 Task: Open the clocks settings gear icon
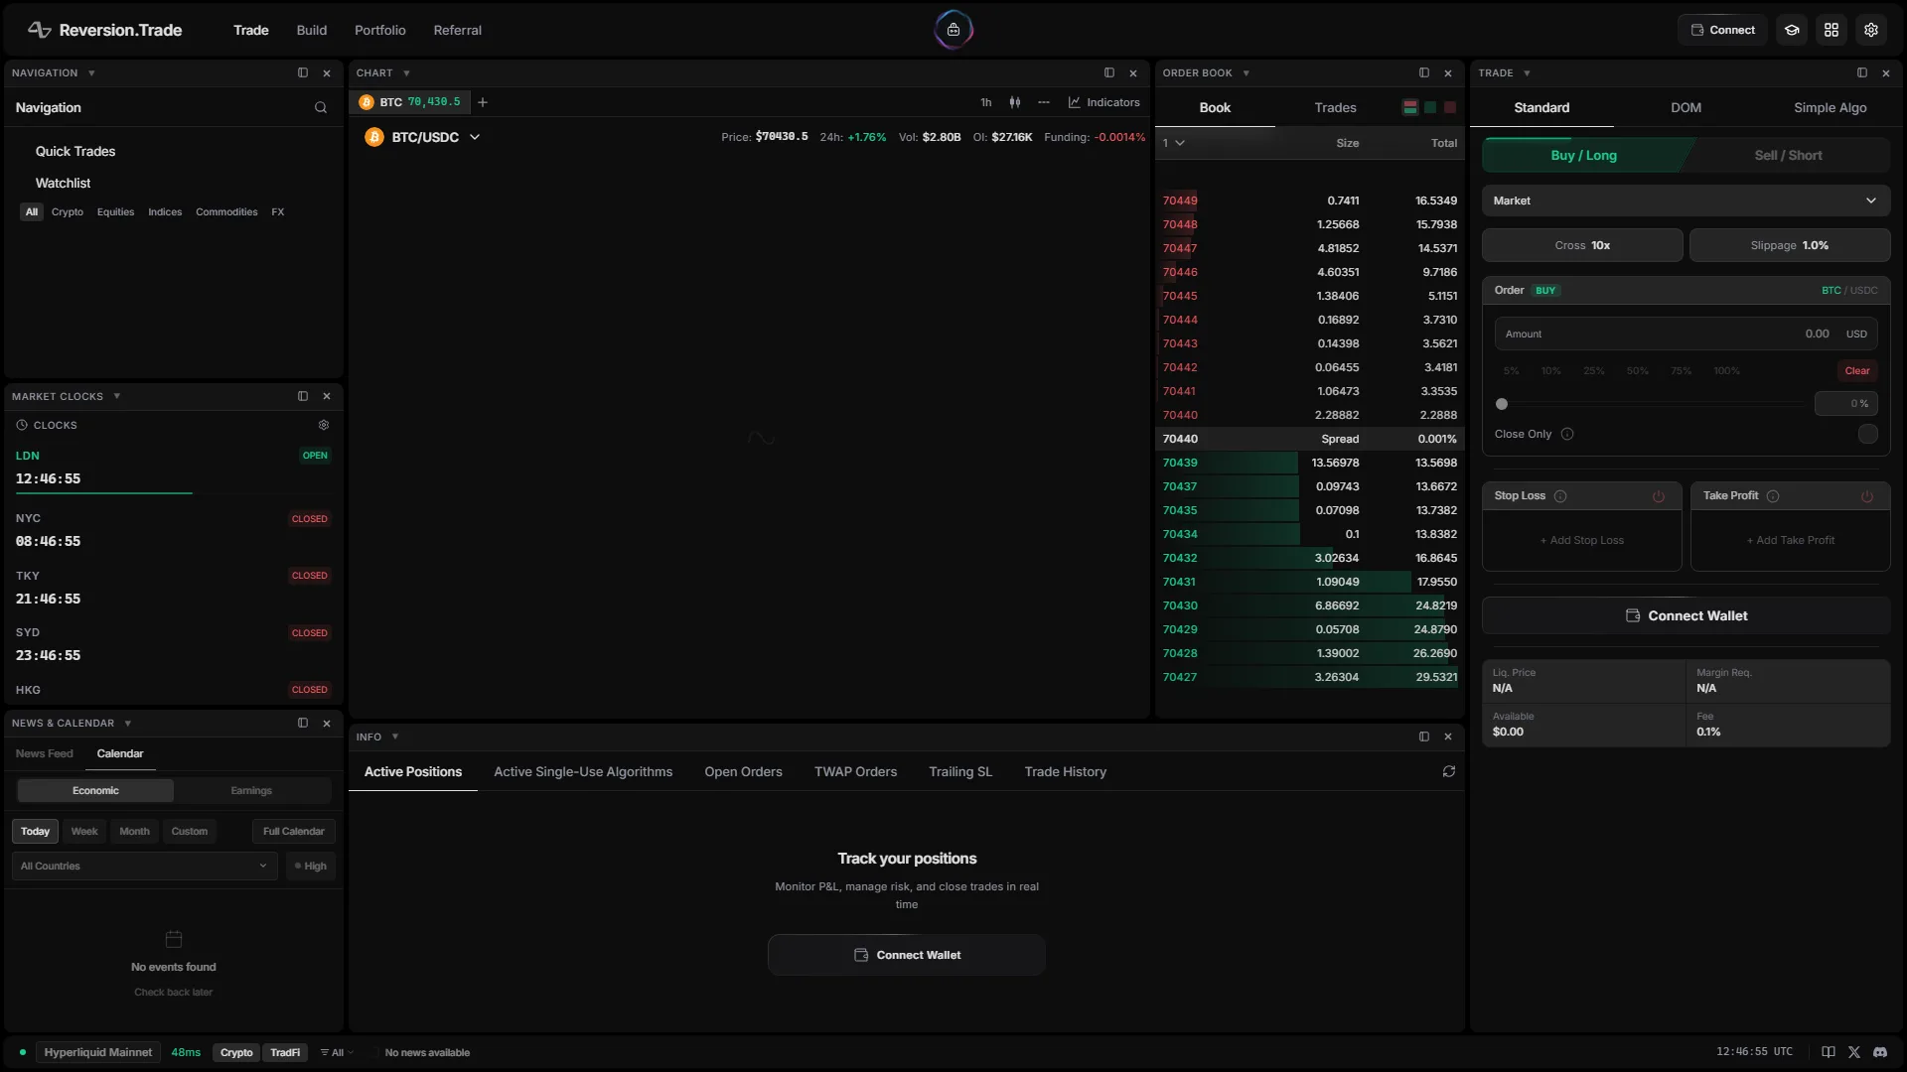(x=324, y=425)
